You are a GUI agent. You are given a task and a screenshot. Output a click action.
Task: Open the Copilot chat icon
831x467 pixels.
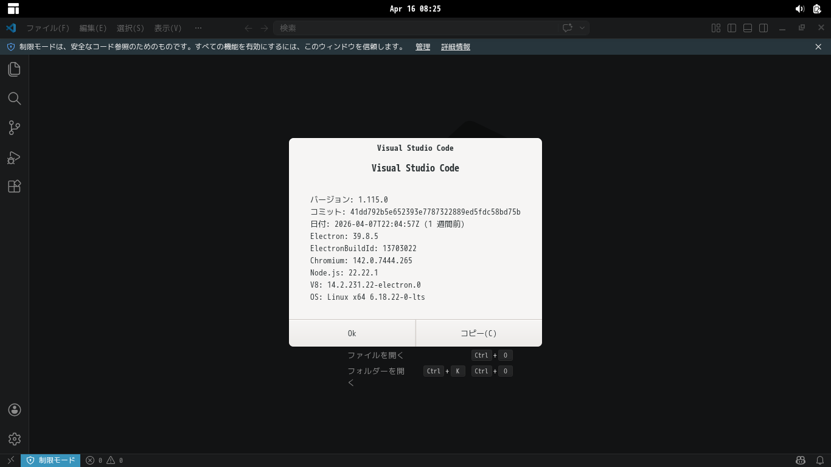click(x=568, y=28)
